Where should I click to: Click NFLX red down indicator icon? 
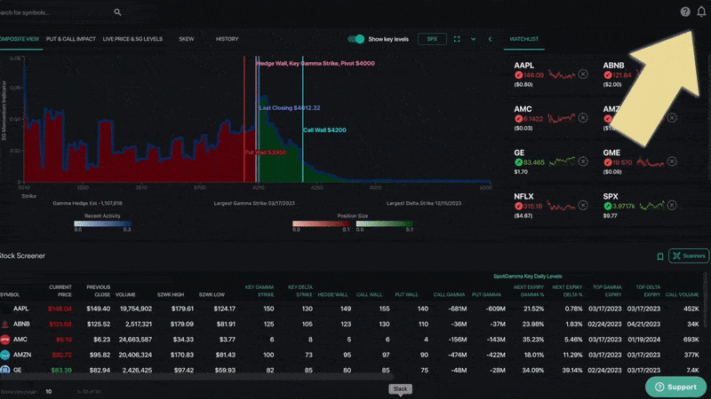click(x=519, y=207)
